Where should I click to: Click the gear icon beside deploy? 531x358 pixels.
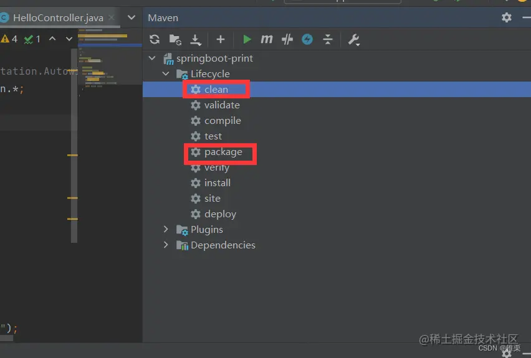click(x=196, y=214)
